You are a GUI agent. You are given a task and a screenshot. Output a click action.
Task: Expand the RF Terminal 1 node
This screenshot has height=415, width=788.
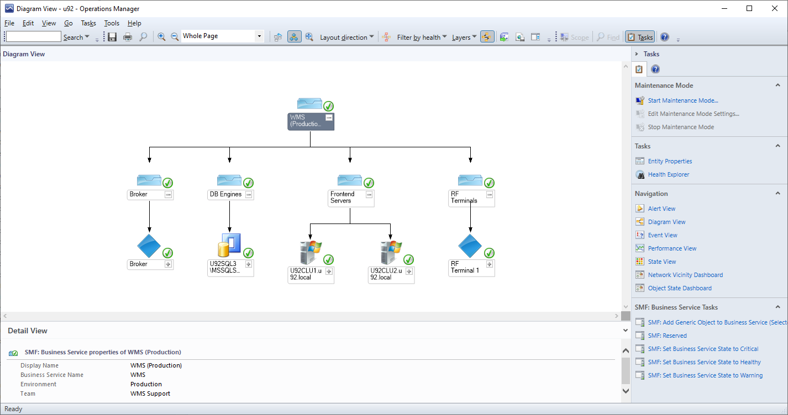tap(490, 264)
